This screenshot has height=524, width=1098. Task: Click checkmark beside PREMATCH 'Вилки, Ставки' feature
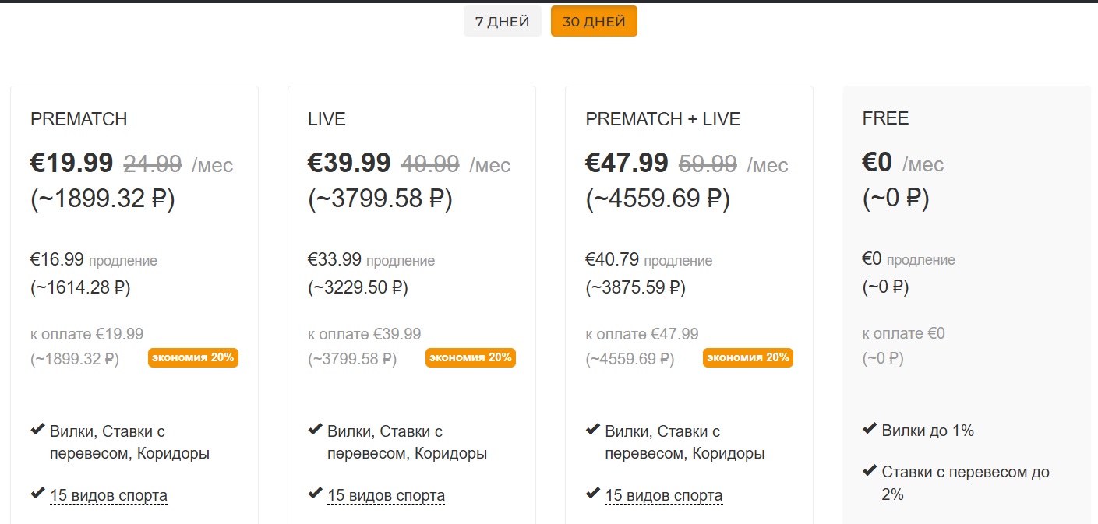pos(37,430)
